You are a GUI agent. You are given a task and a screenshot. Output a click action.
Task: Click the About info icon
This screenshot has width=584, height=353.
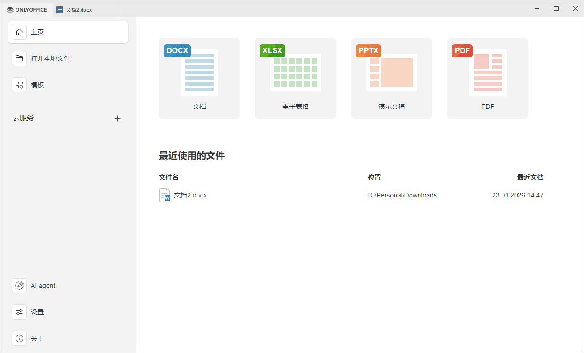coord(19,338)
